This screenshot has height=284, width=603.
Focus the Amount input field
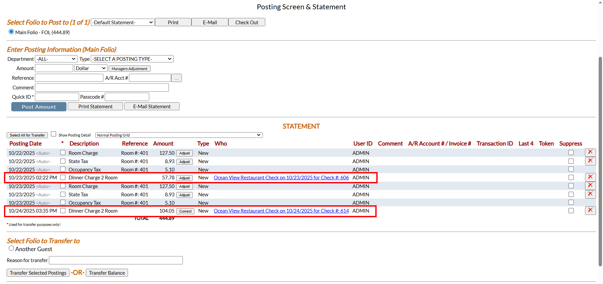tap(54, 68)
